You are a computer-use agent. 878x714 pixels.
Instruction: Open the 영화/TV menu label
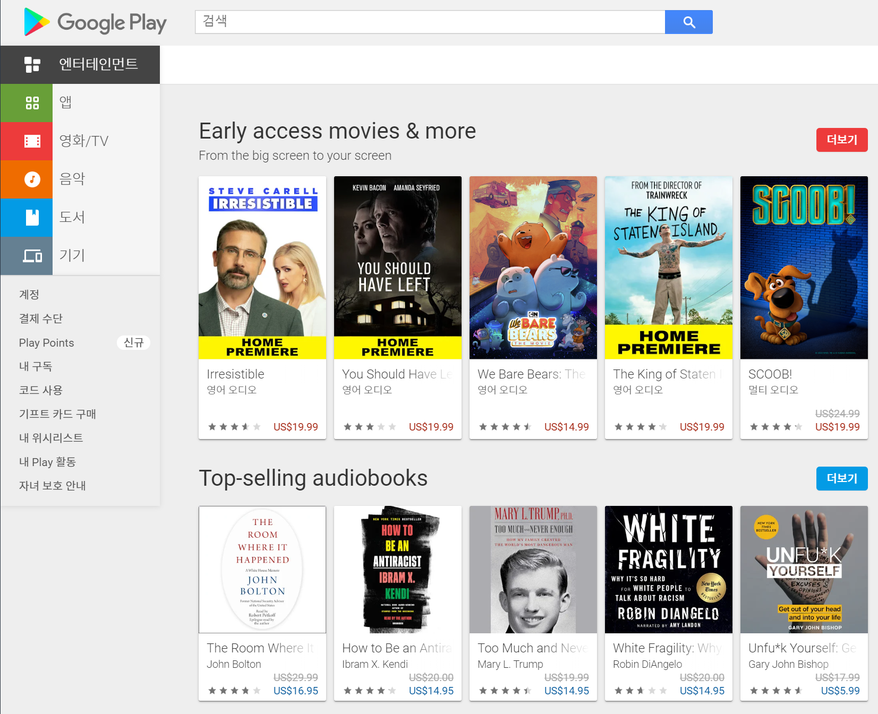[x=83, y=141]
